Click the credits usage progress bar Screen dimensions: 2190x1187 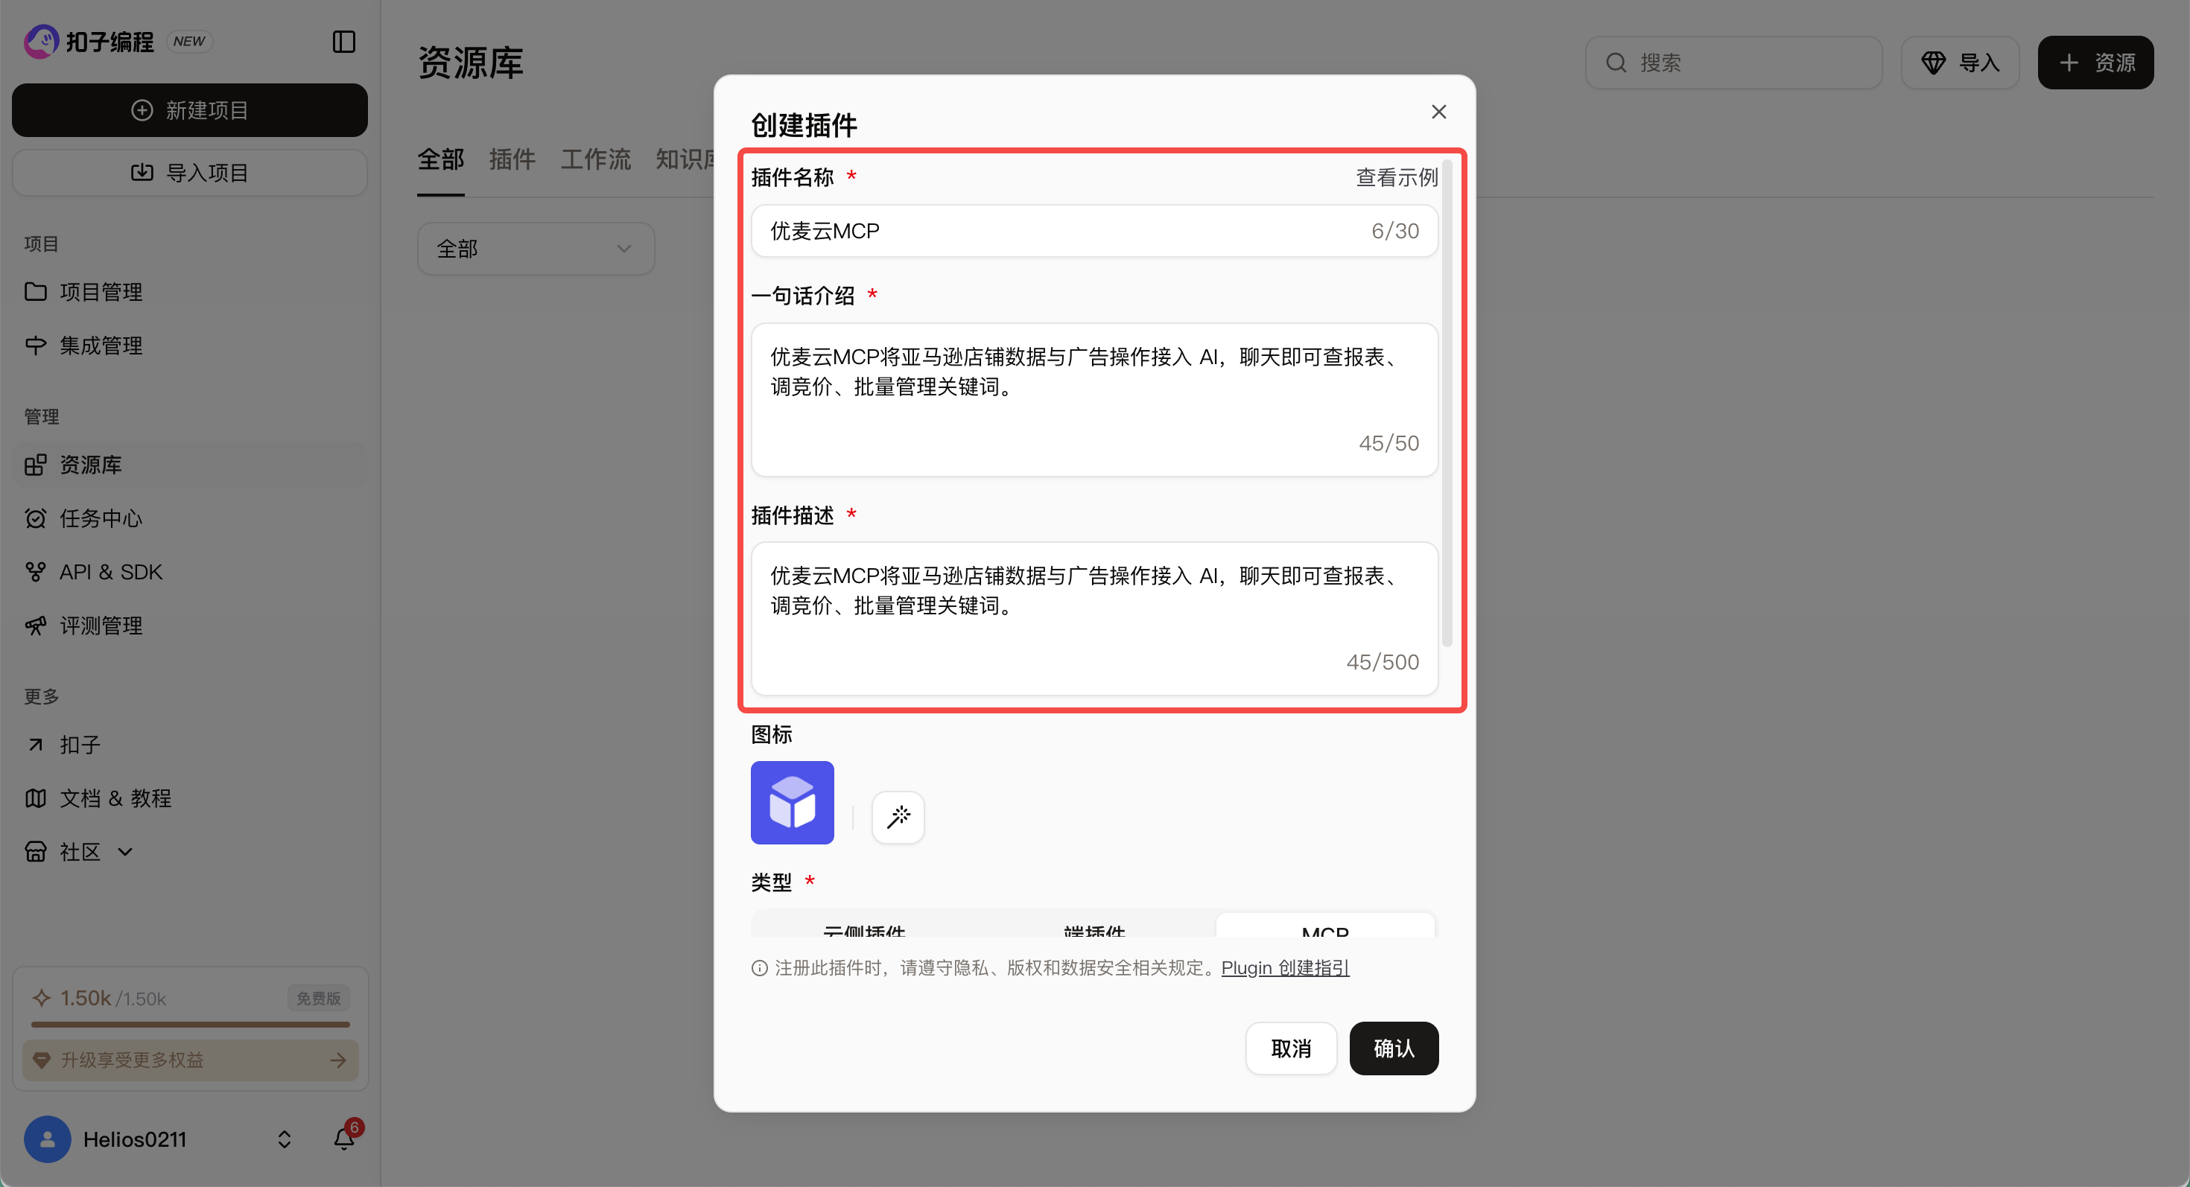[x=191, y=1025]
